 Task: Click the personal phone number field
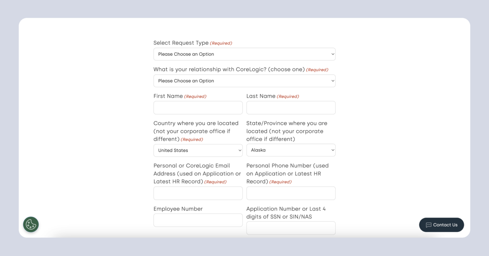(291, 193)
